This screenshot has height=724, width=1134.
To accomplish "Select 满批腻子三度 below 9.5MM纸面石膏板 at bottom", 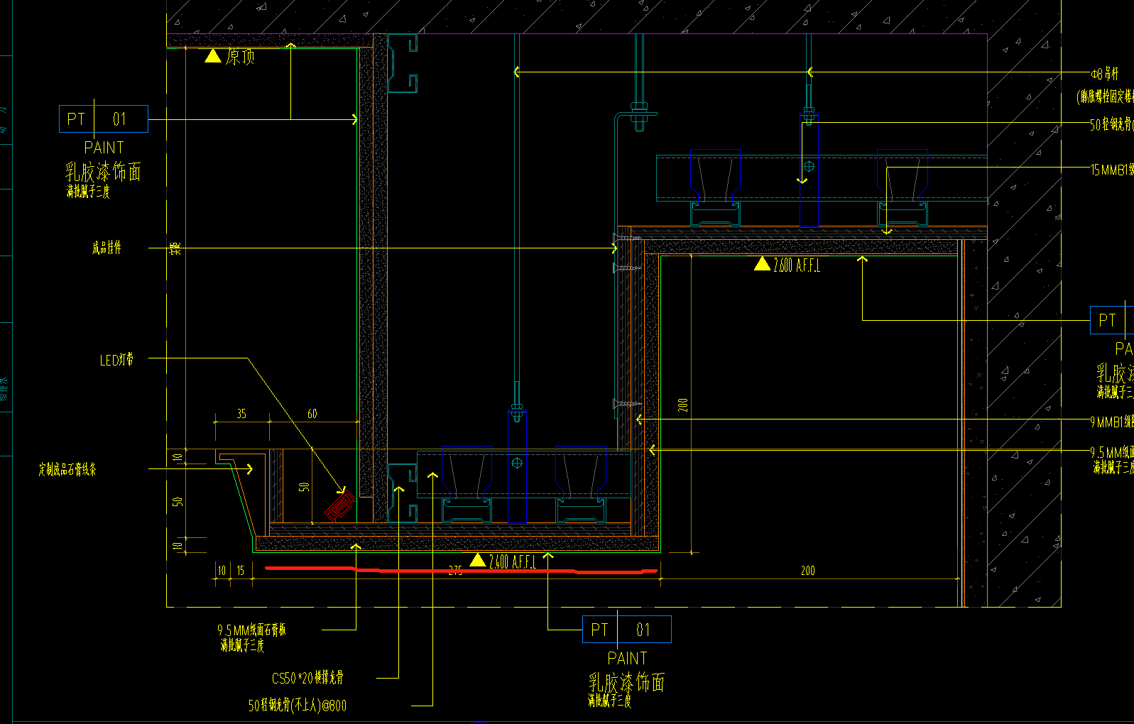I will 242,645.
